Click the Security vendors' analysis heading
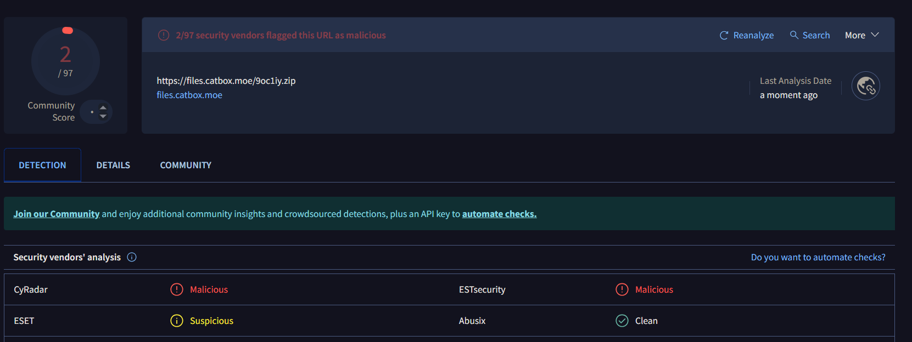Image resolution: width=912 pixels, height=342 pixels. [67, 257]
